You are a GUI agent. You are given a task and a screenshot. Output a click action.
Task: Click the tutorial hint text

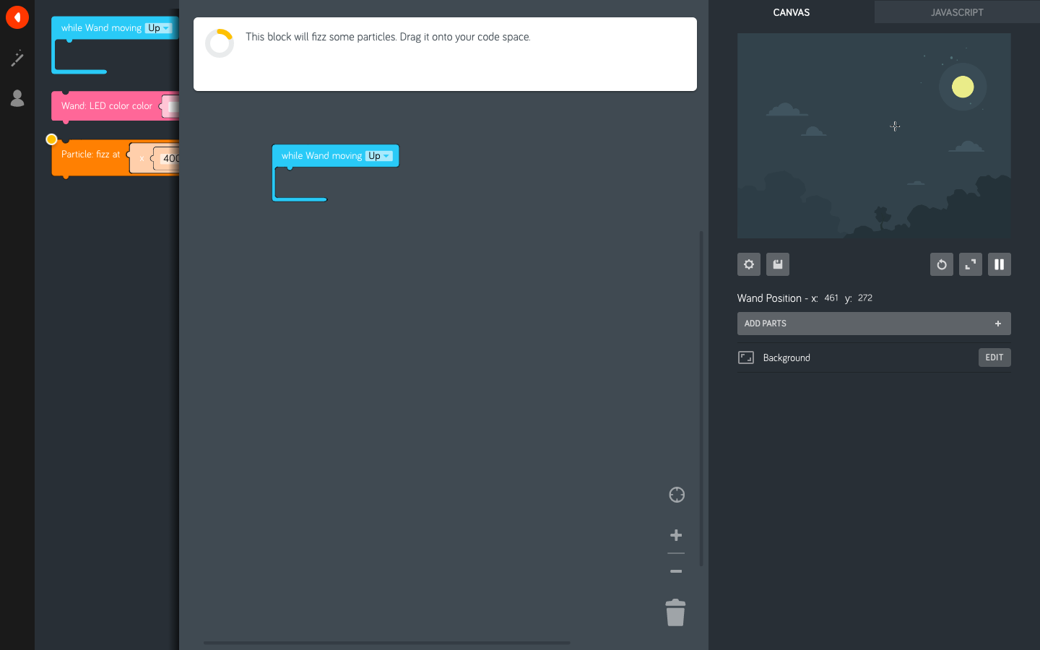(388, 37)
